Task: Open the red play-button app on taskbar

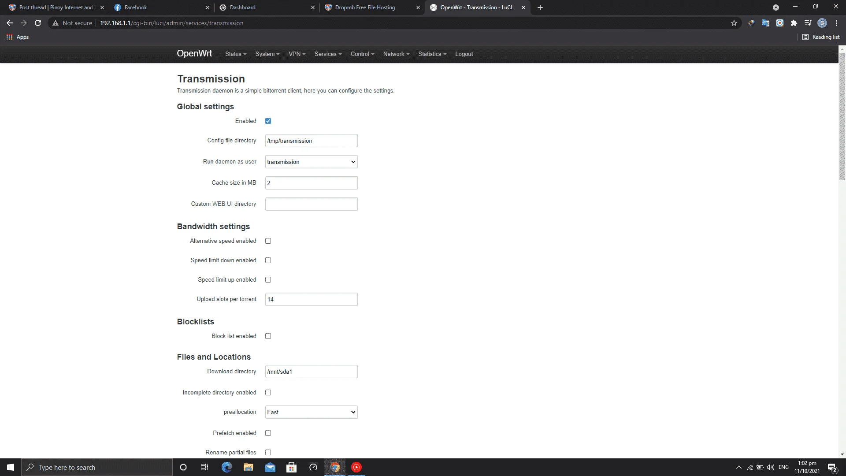Action: point(356,467)
